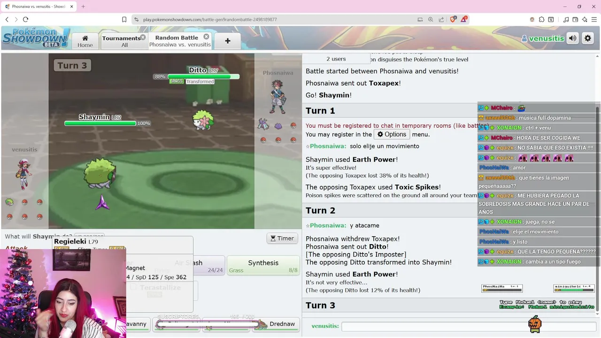The image size is (601, 338).
Task: Click the Turn 3 heading in log
Action: [320, 305]
